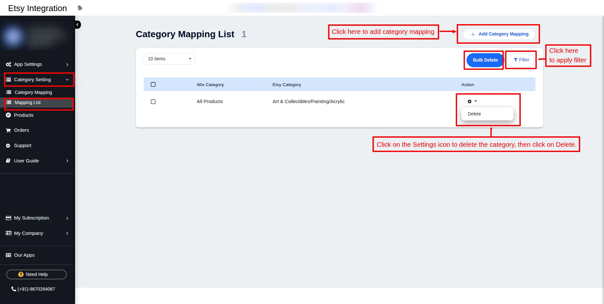Click the support phone number link
The image size is (604, 304).
click(x=36, y=289)
